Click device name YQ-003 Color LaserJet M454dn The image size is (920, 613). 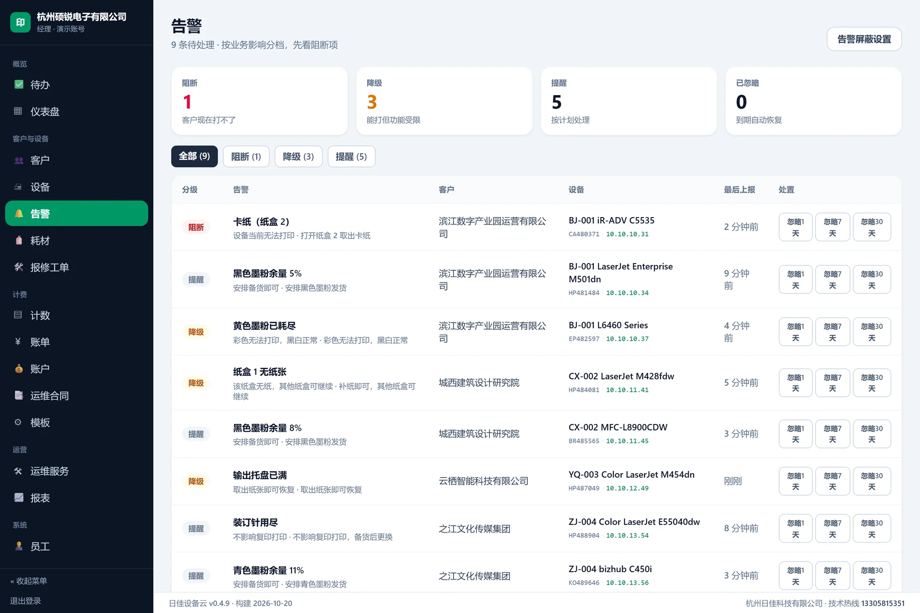[631, 475]
